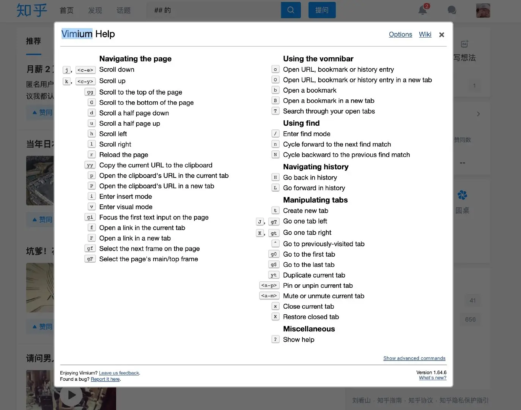Click the j key badge for Scroll down
This screenshot has width=521, height=410.
(x=66, y=70)
